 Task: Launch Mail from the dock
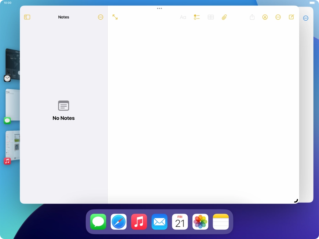(159, 222)
